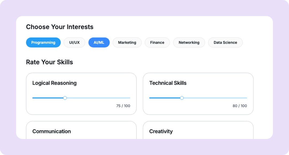Pick the Data Science interest chip
Image resolution: width=289 pixels, height=155 pixels.
coord(225,42)
